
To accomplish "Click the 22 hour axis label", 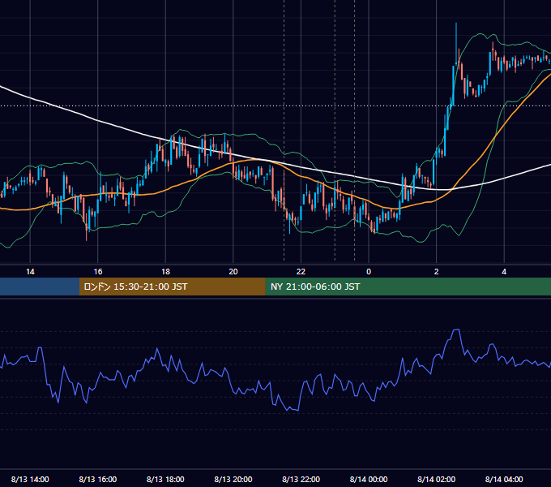I will [301, 272].
